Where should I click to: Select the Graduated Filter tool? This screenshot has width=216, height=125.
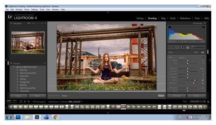tap(188, 47)
